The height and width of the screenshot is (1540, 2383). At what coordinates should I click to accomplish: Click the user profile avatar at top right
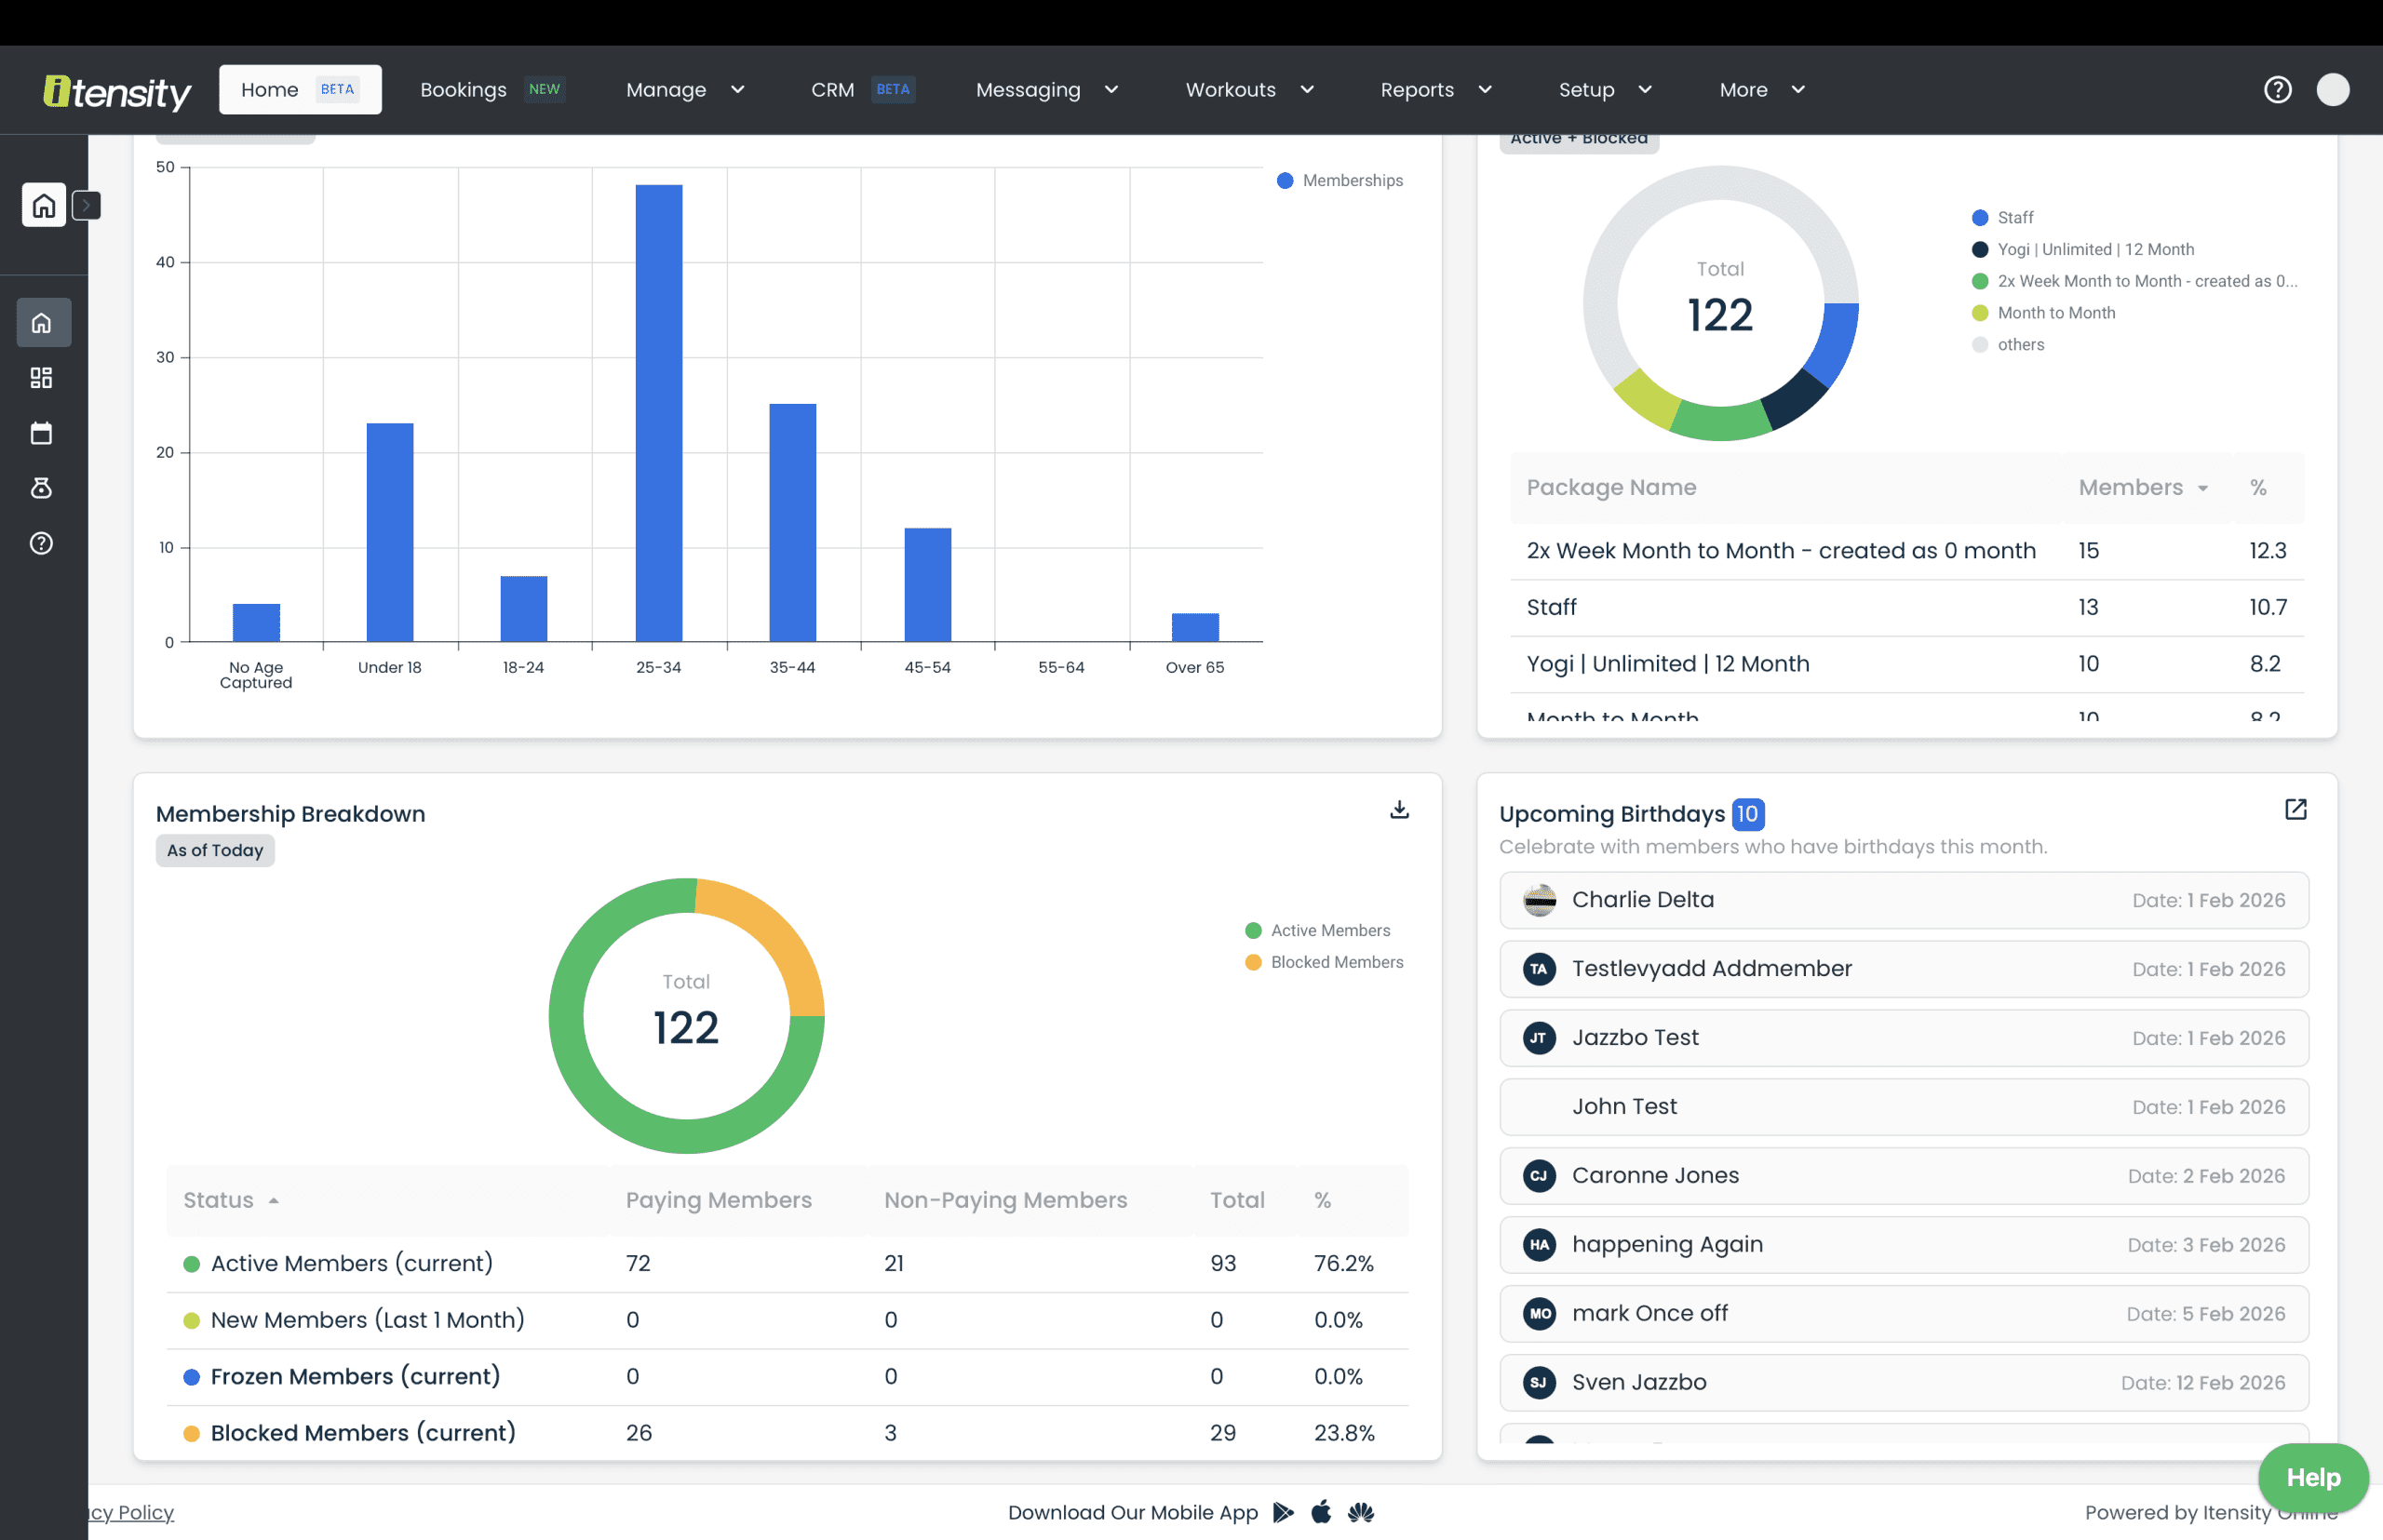[2334, 89]
